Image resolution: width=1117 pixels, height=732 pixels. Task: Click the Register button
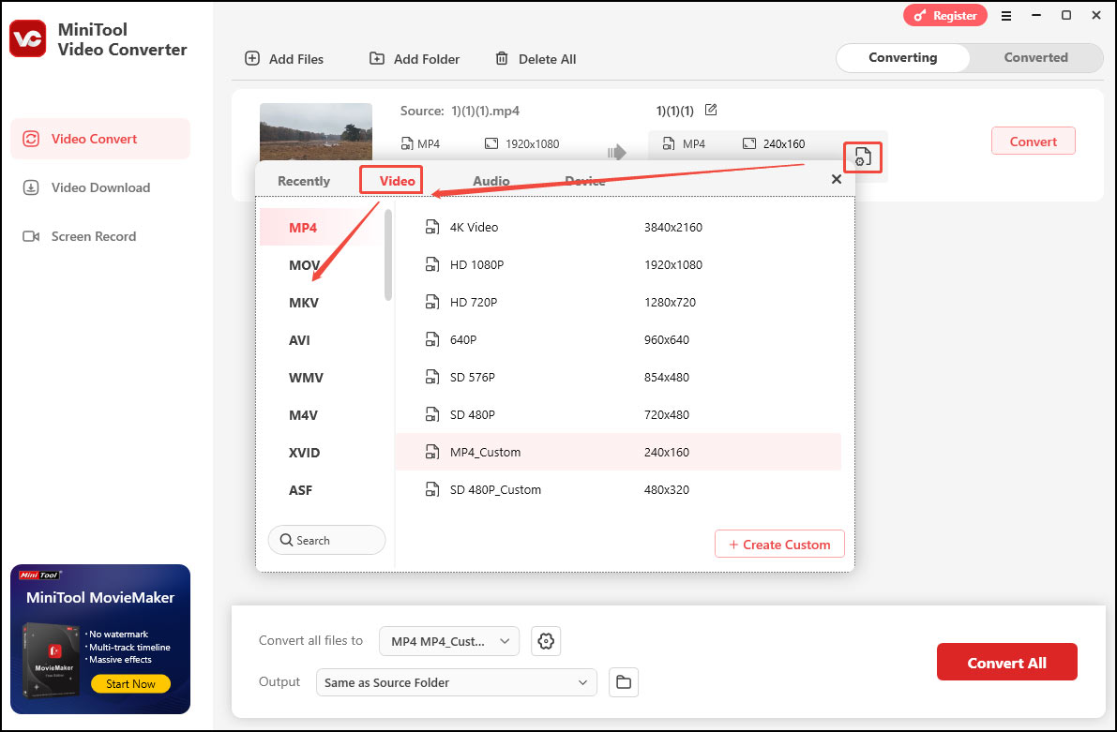tap(945, 16)
